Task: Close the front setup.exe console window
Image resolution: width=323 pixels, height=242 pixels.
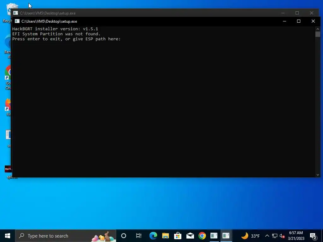Action: point(313,21)
